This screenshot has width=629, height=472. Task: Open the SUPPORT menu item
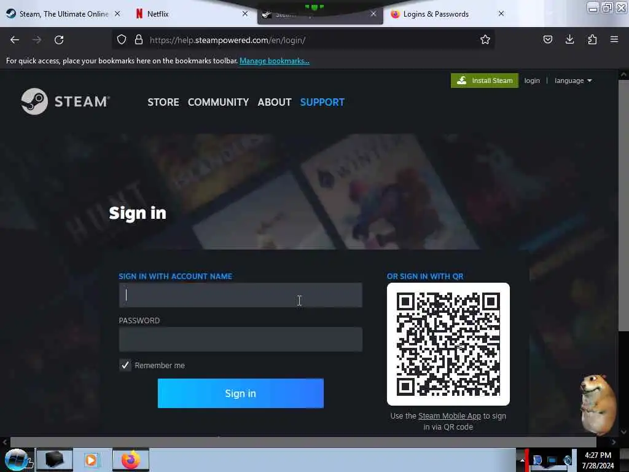pos(322,102)
